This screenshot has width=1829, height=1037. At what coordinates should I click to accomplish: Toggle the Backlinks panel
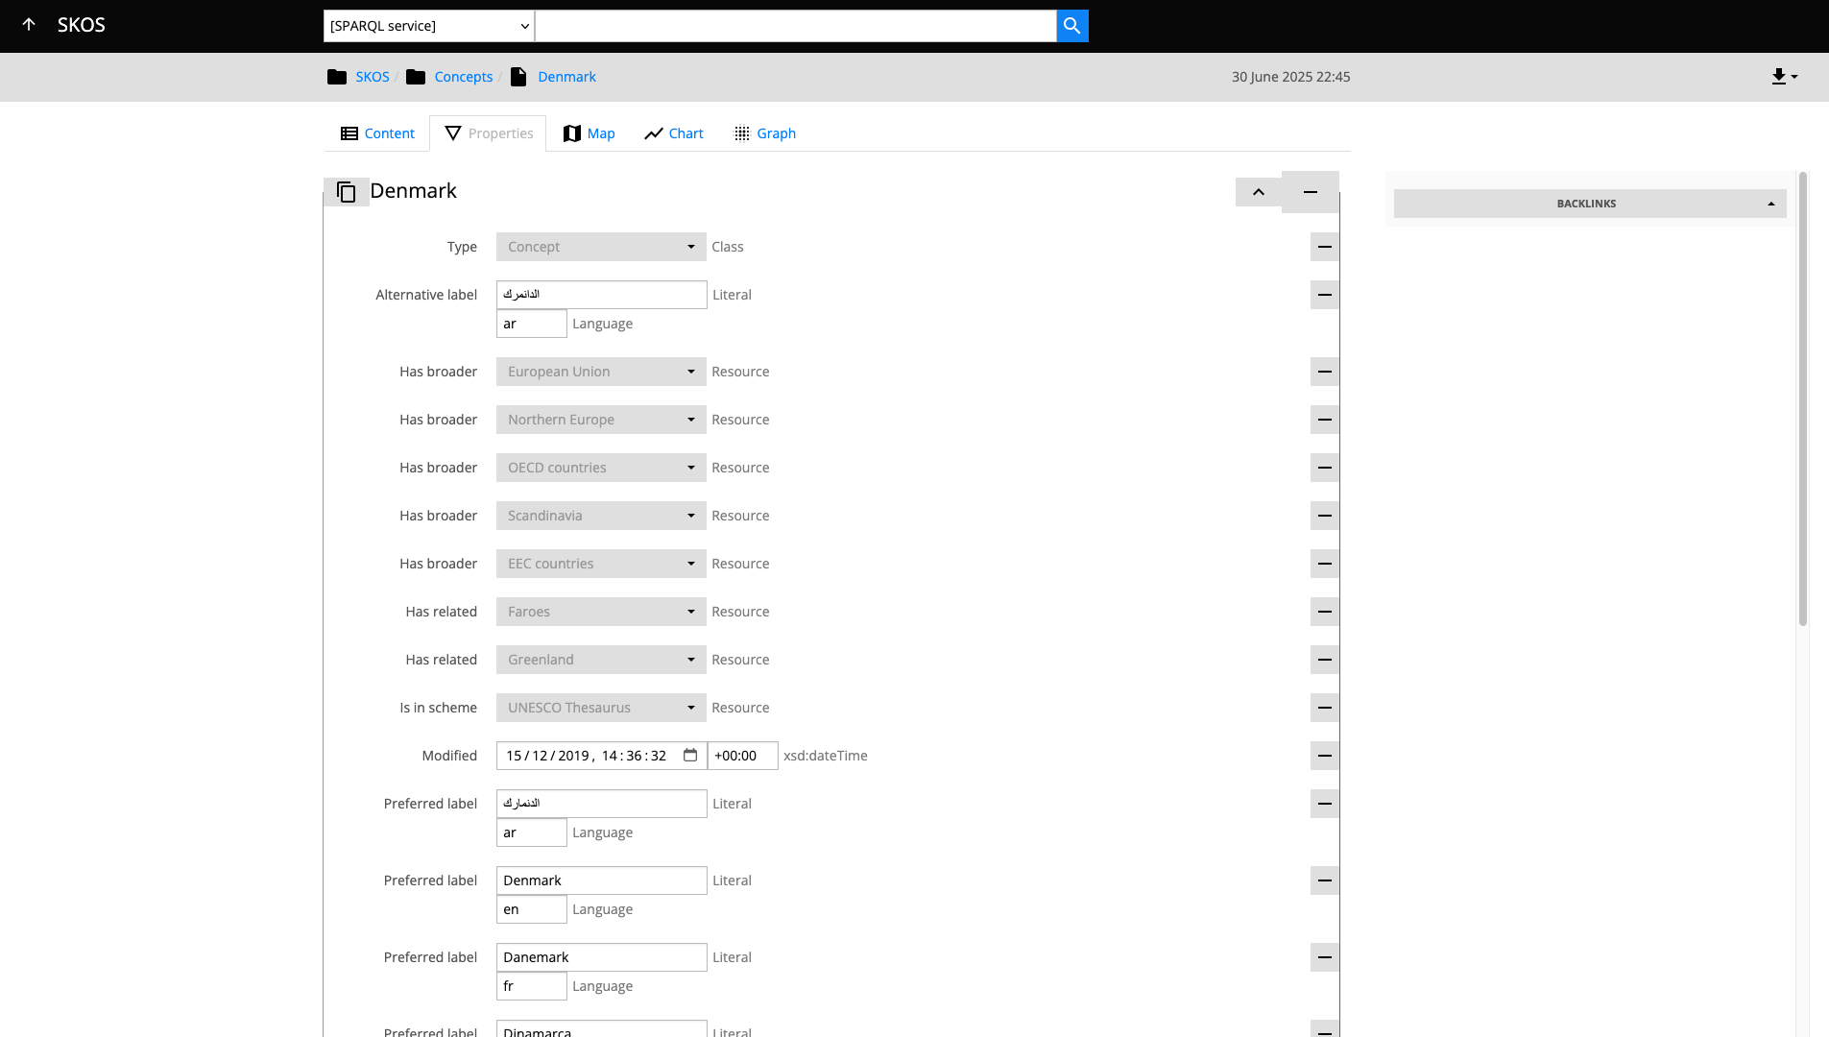pyautogui.click(x=1590, y=204)
